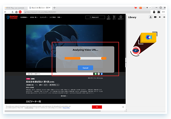Viewport: 171px width, 119px height.
Task: Click the browser forward arrow
Action: pyautogui.click(x=9, y=12)
